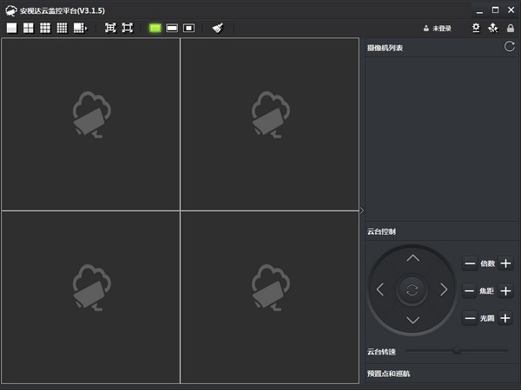Select the widescreen display mode
The width and height of the screenshot is (521, 390).
[172, 29]
